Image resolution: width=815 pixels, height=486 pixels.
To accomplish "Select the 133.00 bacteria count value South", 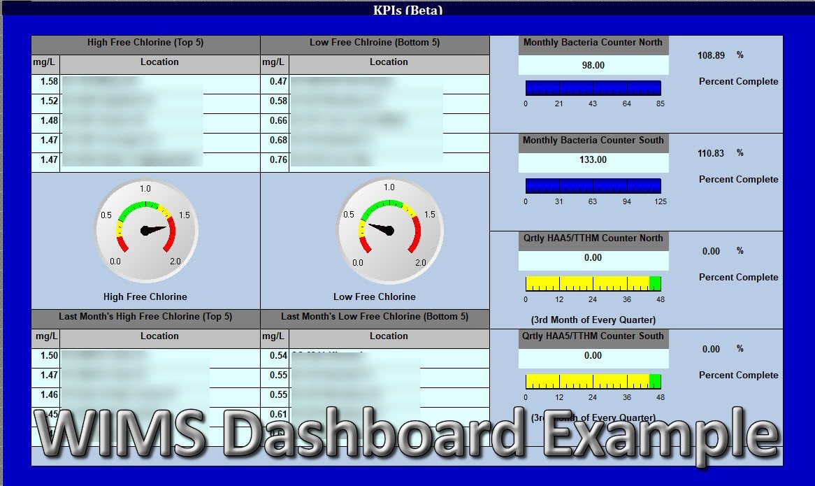I will (x=593, y=159).
